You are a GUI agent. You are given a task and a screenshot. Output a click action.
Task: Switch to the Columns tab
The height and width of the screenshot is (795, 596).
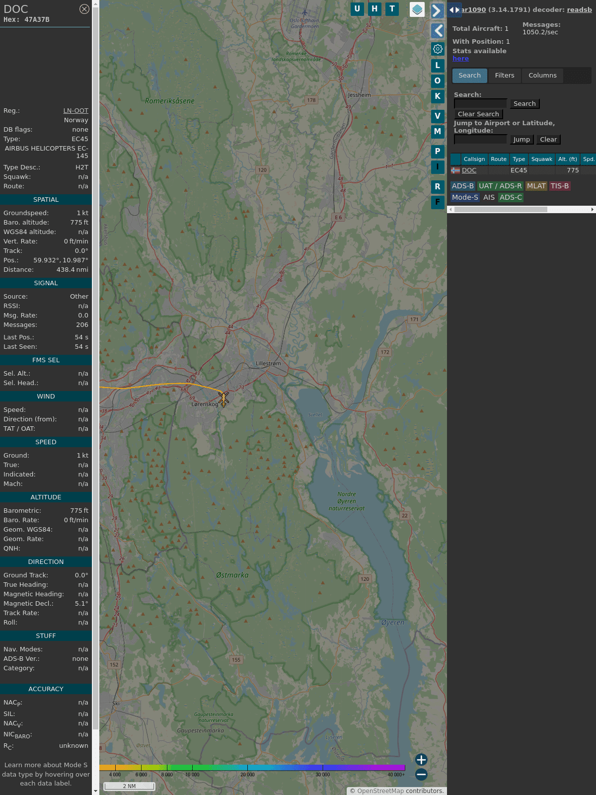click(x=542, y=76)
